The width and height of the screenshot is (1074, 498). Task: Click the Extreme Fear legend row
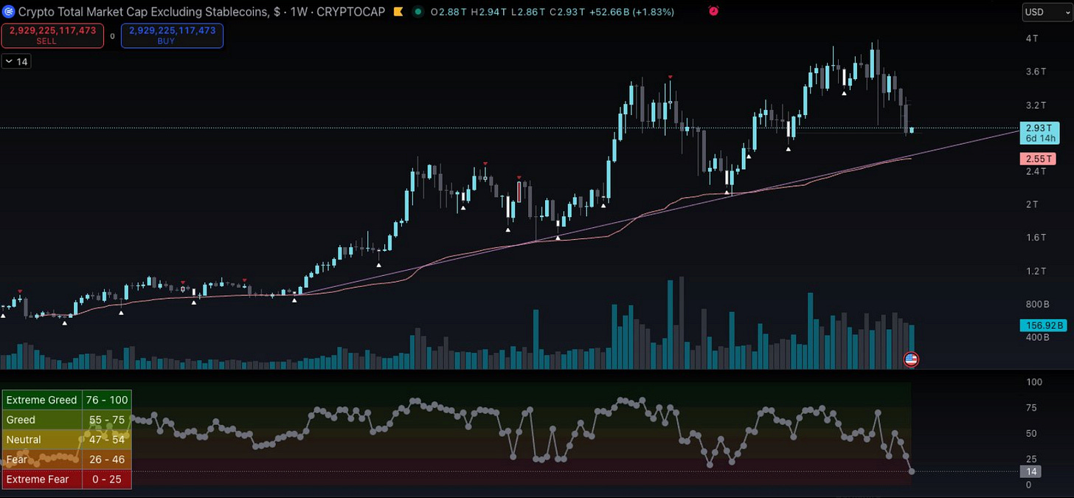pos(67,480)
